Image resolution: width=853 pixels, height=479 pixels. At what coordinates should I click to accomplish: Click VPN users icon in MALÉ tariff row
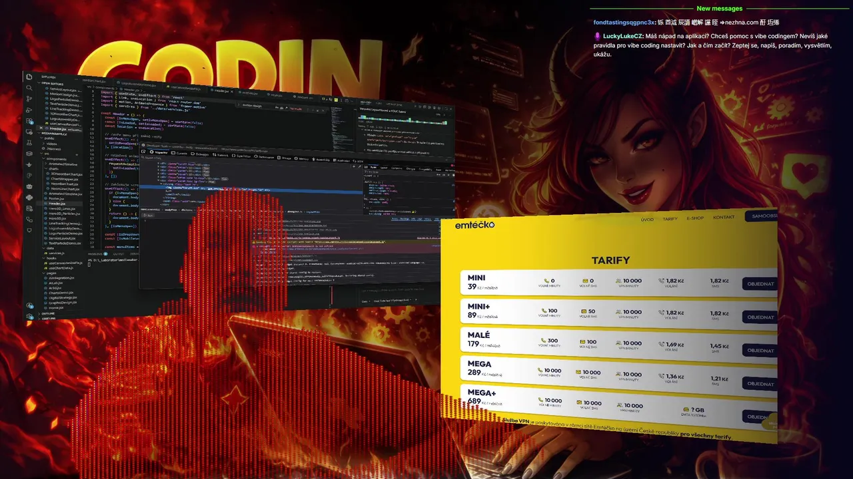pyautogui.click(x=618, y=343)
